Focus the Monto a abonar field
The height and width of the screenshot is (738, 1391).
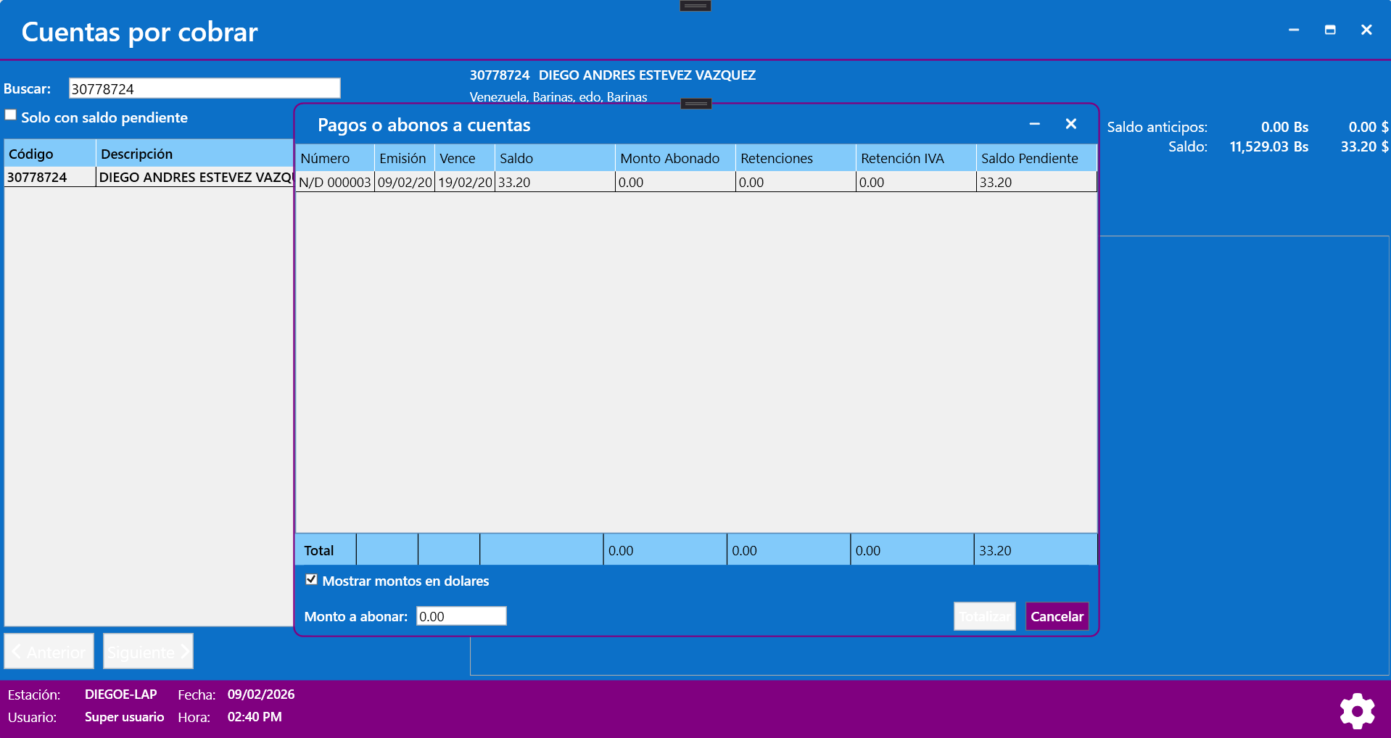click(x=461, y=616)
